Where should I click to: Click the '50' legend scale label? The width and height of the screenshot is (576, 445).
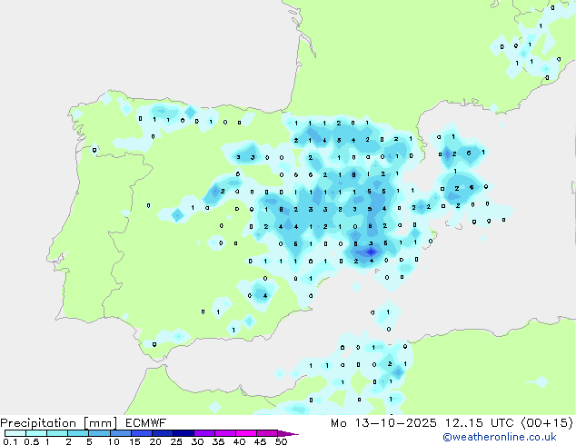(x=281, y=441)
